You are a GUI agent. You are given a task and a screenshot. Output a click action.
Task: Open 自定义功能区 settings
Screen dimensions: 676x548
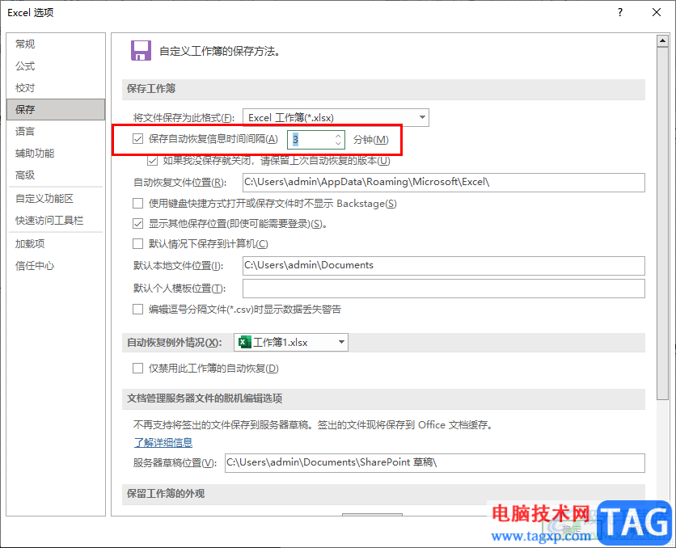(x=56, y=199)
